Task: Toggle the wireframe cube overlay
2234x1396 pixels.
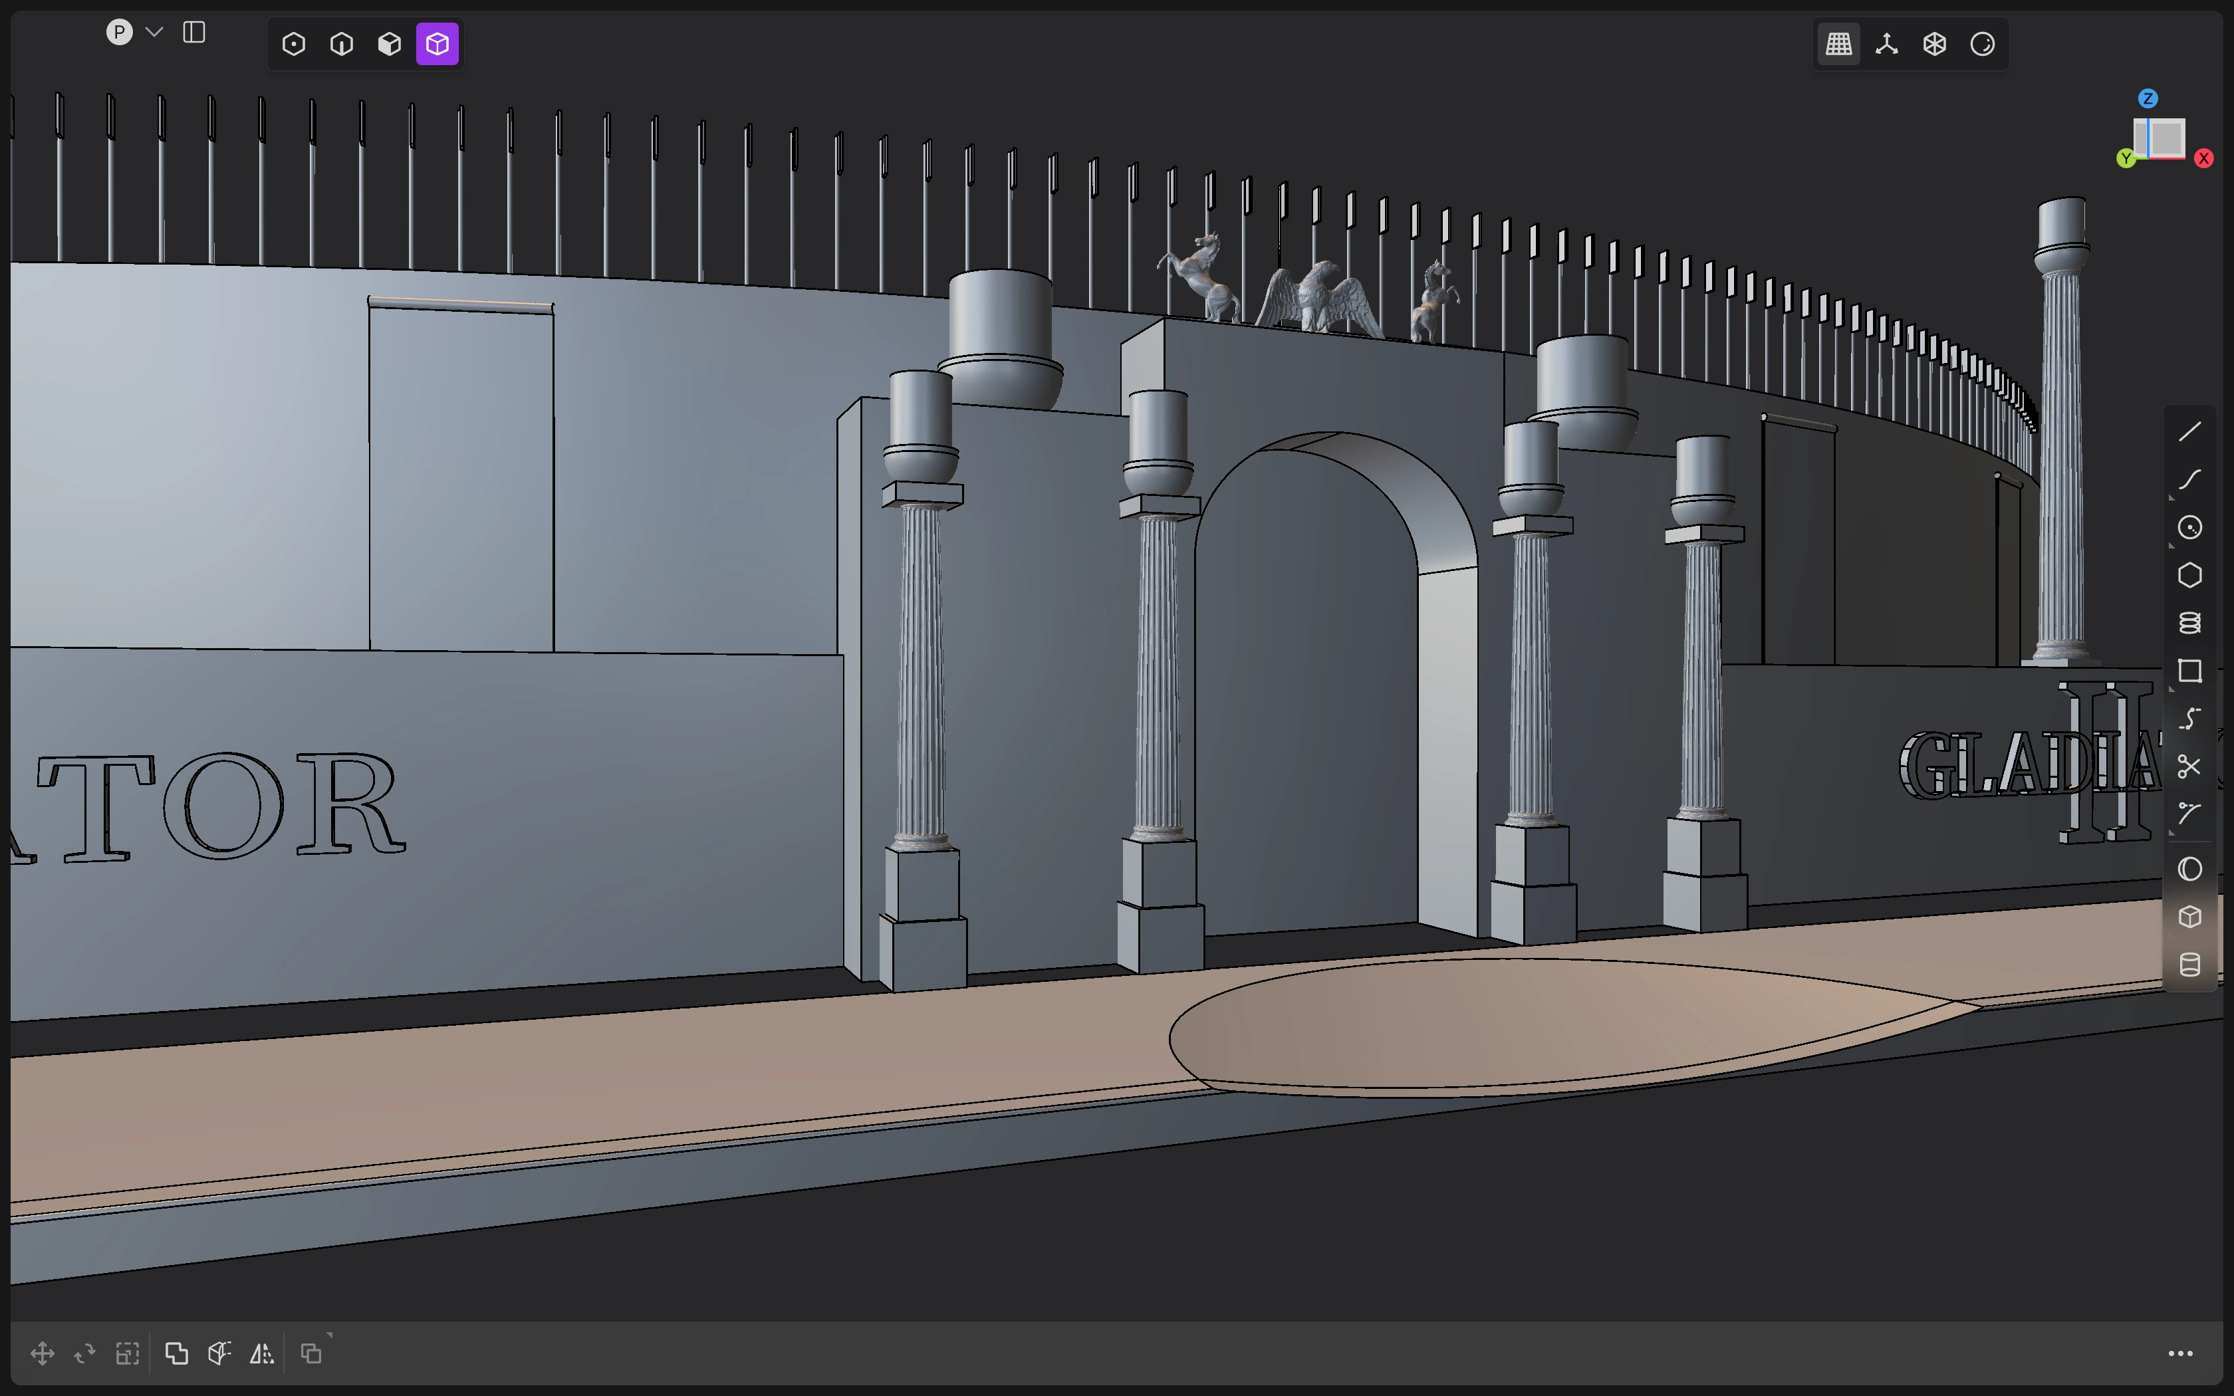Action: 1935,45
